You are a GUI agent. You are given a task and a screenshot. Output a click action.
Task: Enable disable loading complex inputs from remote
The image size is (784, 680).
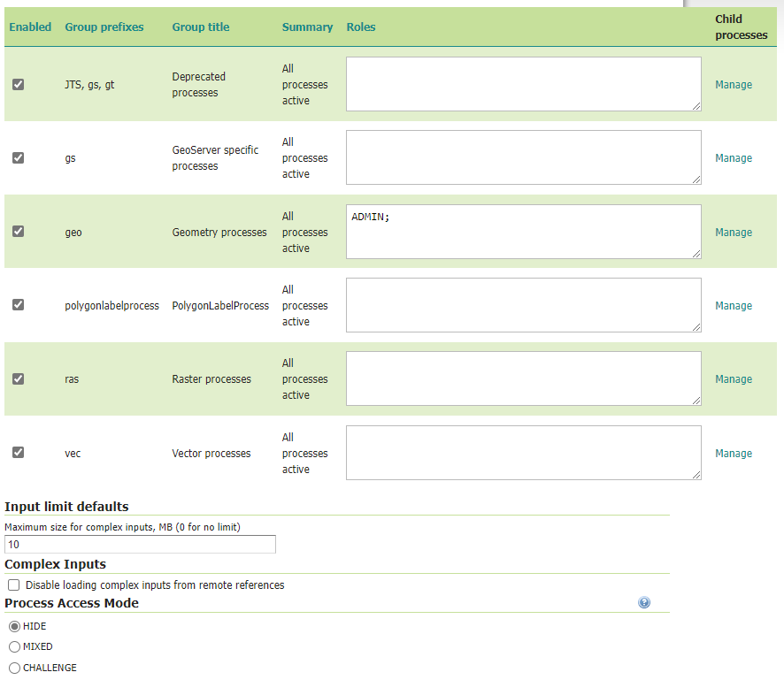pos(14,585)
